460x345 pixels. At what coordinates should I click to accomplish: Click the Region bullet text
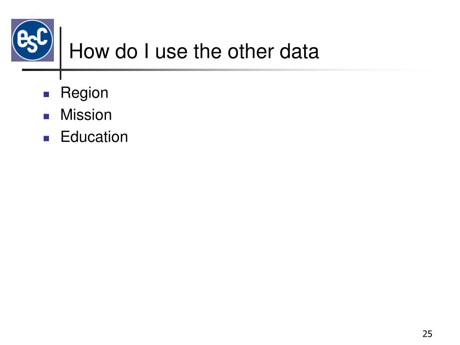pyautogui.click(x=84, y=93)
